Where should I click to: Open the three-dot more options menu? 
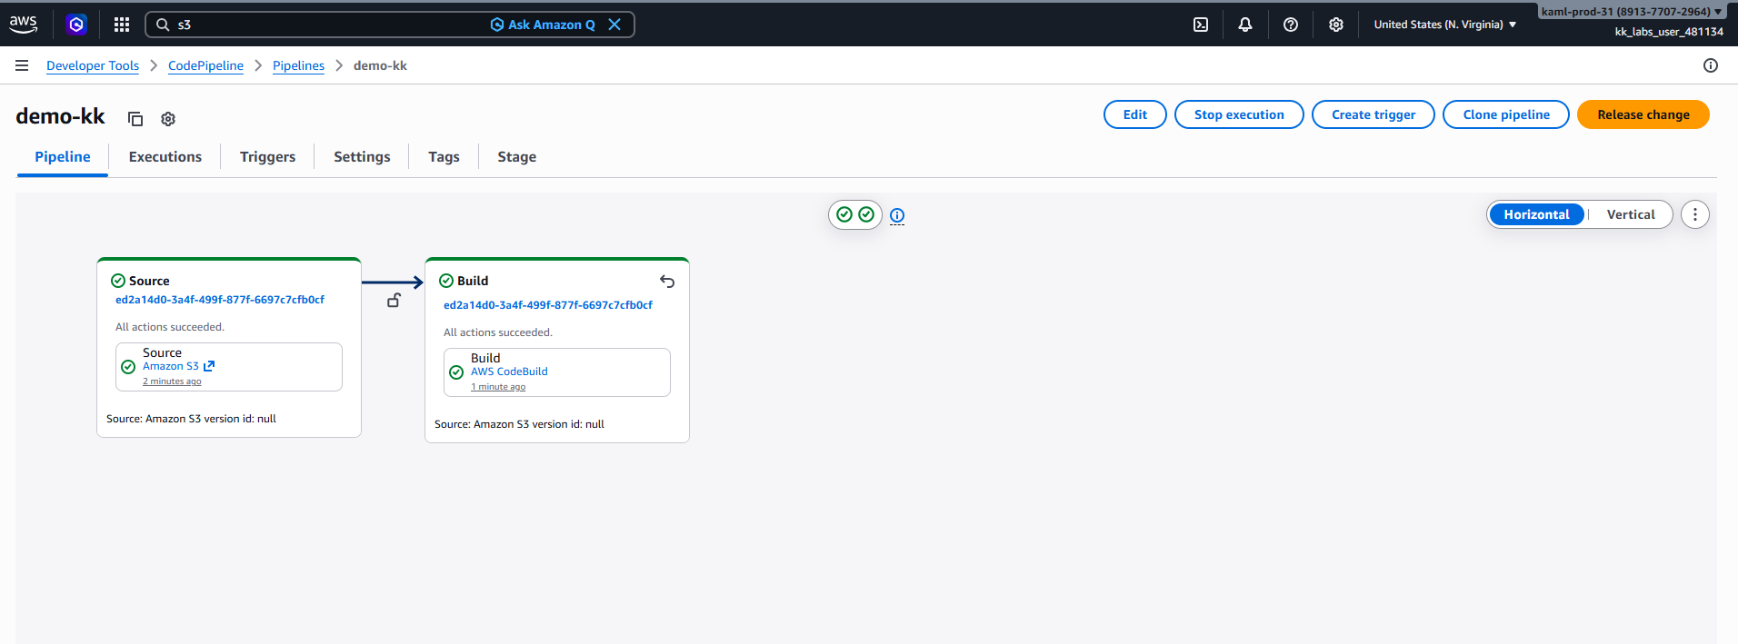(1695, 214)
